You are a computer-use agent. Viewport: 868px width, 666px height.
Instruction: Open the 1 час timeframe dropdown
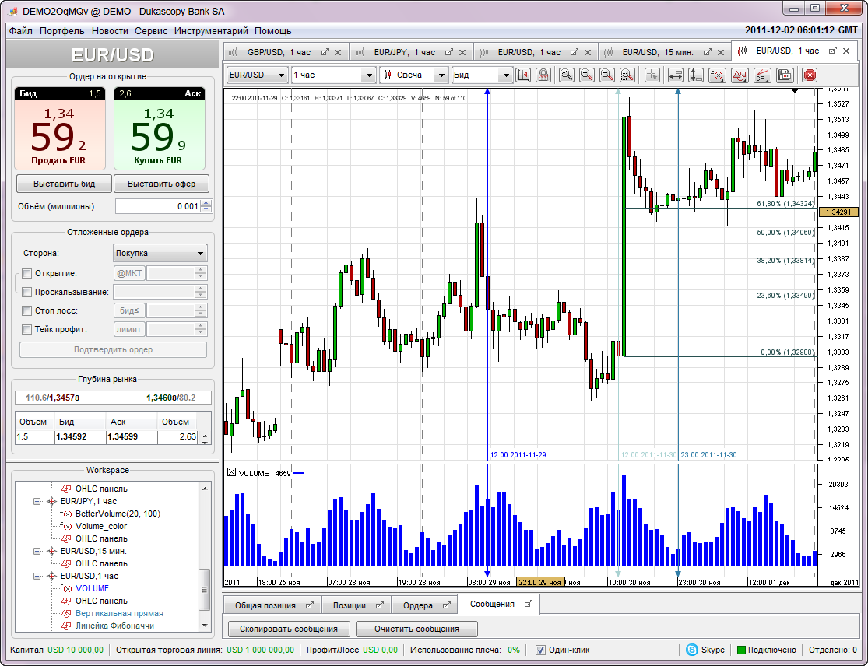333,75
